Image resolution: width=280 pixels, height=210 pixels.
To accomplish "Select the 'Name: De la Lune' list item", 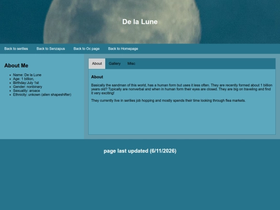I will pos(27,75).
